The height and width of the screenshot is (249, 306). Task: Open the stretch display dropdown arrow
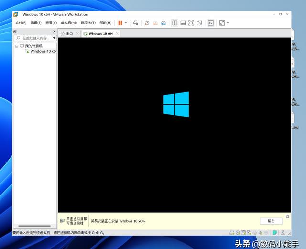(228, 23)
